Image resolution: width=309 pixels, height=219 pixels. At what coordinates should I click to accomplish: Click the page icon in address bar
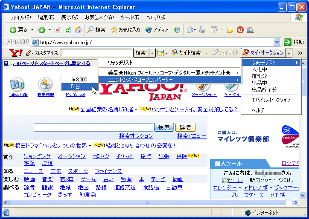[35, 42]
